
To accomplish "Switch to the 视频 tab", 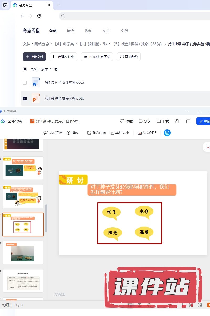I will 88,31.
